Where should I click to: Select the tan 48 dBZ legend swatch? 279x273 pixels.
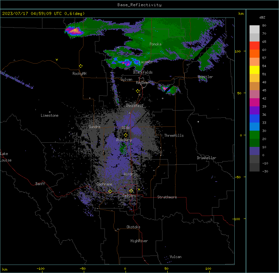254,86
